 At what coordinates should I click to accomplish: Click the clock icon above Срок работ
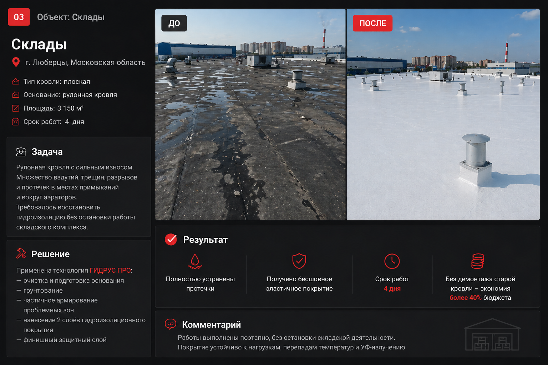tap(392, 261)
